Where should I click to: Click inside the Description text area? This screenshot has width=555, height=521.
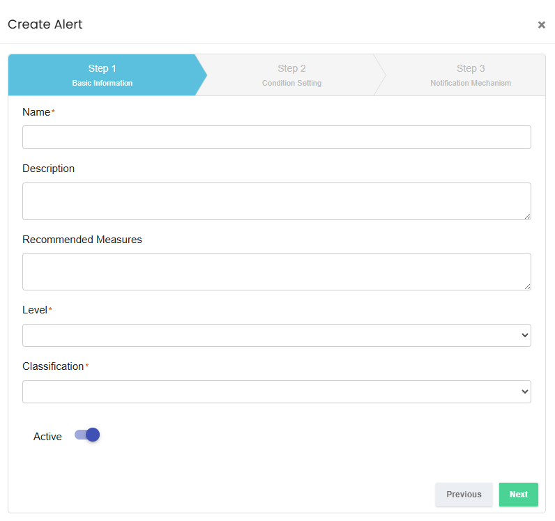click(x=276, y=201)
